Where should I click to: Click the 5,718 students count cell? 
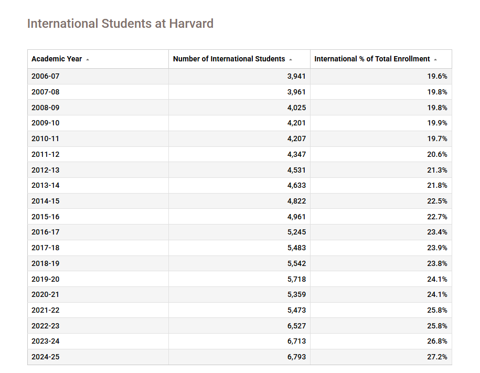click(296, 279)
